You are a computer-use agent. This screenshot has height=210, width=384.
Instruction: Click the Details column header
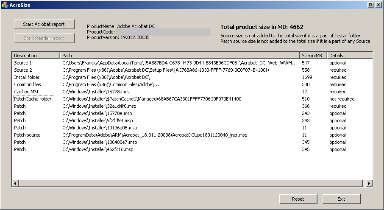tap(349, 56)
